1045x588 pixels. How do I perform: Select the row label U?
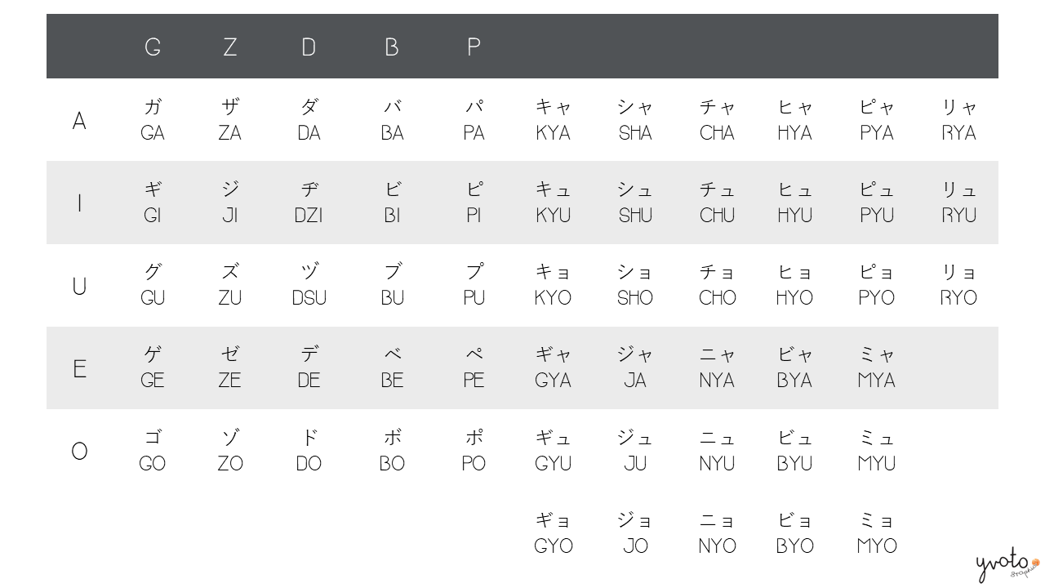pyautogui.click(x=79, y=287)
